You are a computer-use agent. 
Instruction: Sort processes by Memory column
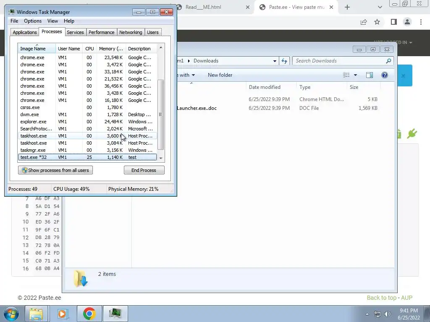click(111, 49)
